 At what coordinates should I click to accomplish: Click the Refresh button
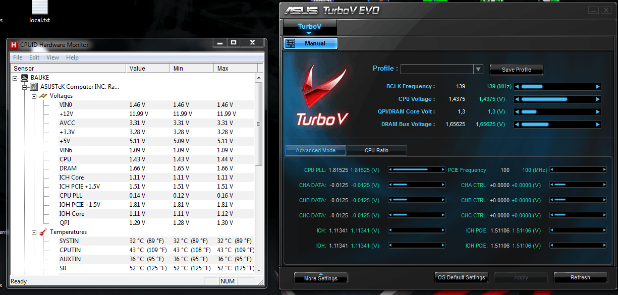[x=580, y=277]
